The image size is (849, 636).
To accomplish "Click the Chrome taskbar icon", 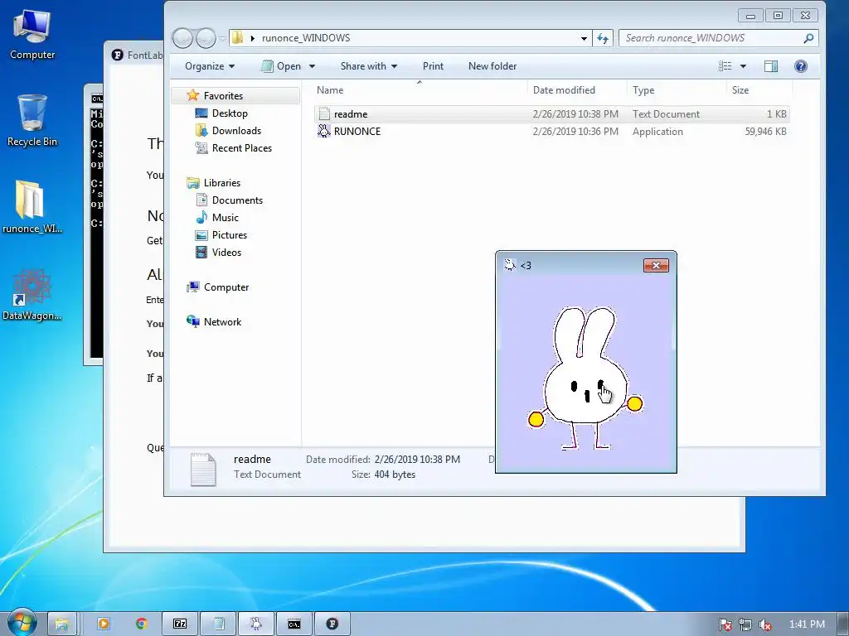I will click(142, 624).
